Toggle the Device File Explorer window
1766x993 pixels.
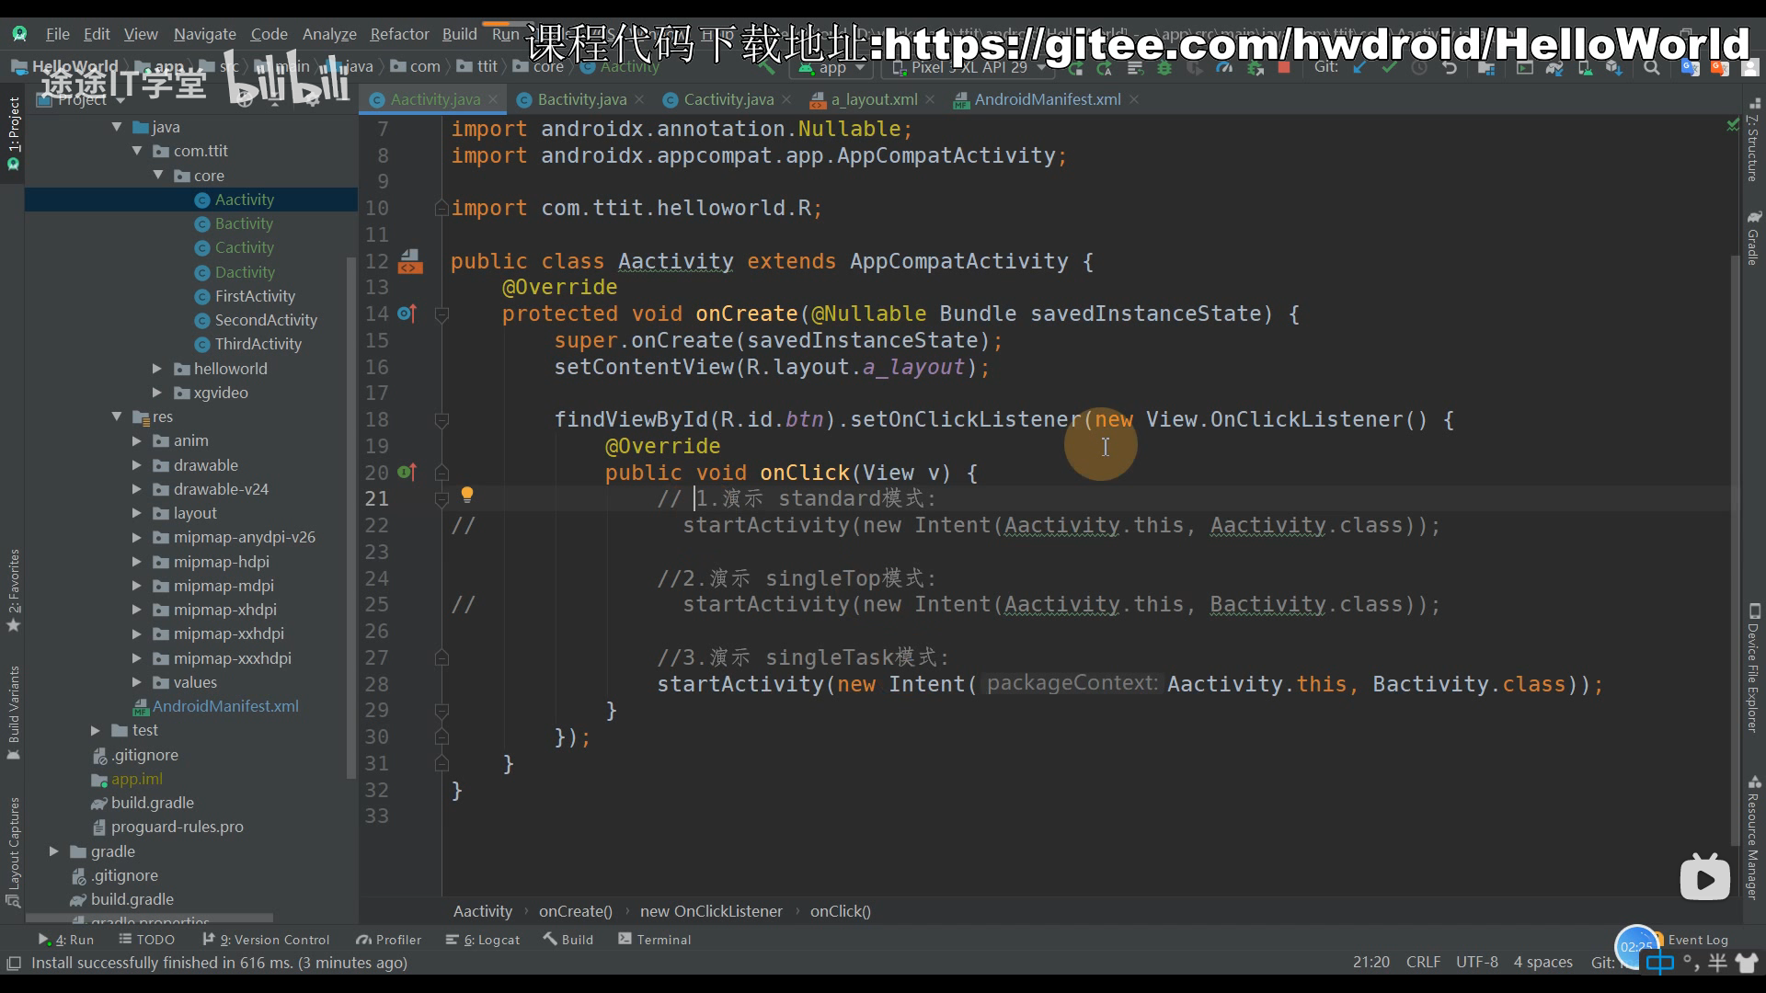click(x=1753, y=668)
